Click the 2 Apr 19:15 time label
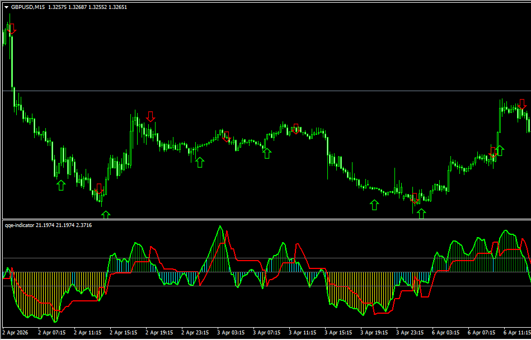 click(x=159, y=332)
